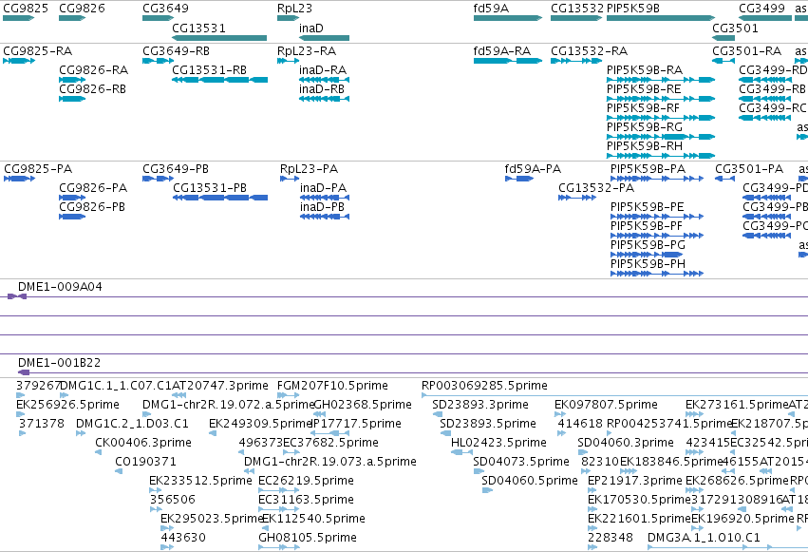Open protein PIP5K59B-PH label
The height and width of the screenshot is (552, 808).
click(x=648, y=264)
